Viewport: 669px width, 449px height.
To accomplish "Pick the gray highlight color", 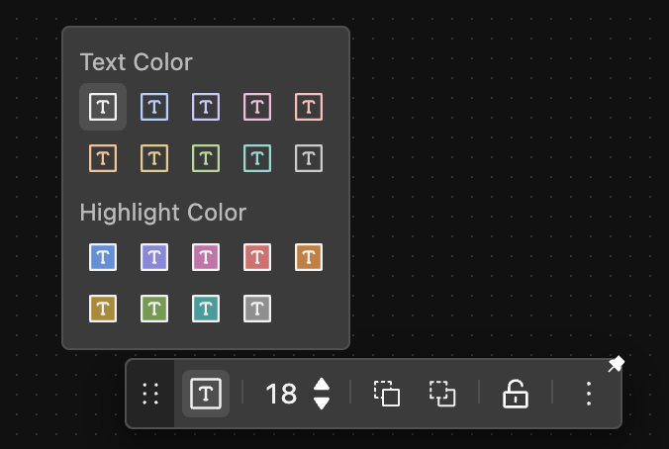I will tap(257, 309).
